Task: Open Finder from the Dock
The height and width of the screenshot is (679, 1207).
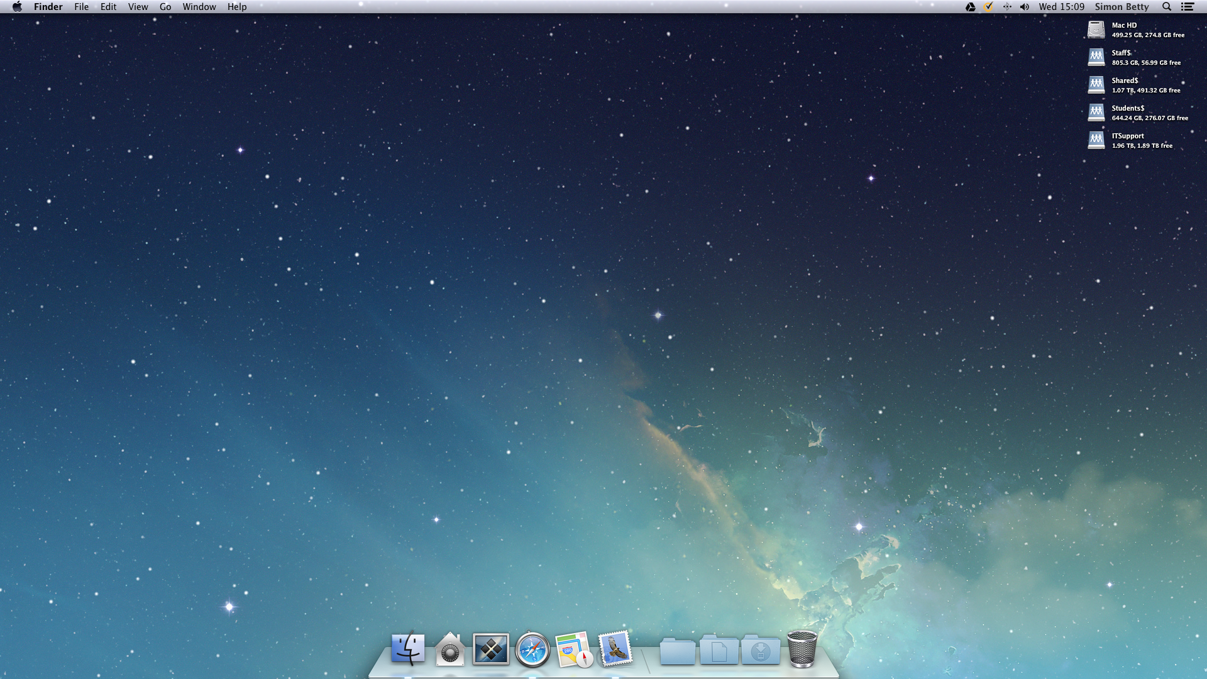Action: coord(407,649)
